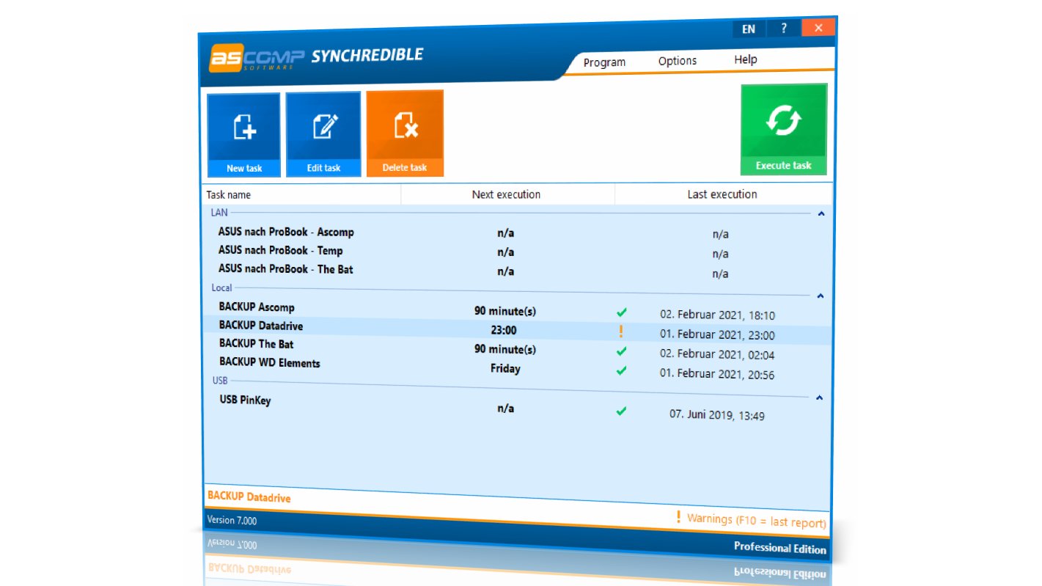1042x586 pixels.
Task: Open the Help menu
Action: point(745,59)
